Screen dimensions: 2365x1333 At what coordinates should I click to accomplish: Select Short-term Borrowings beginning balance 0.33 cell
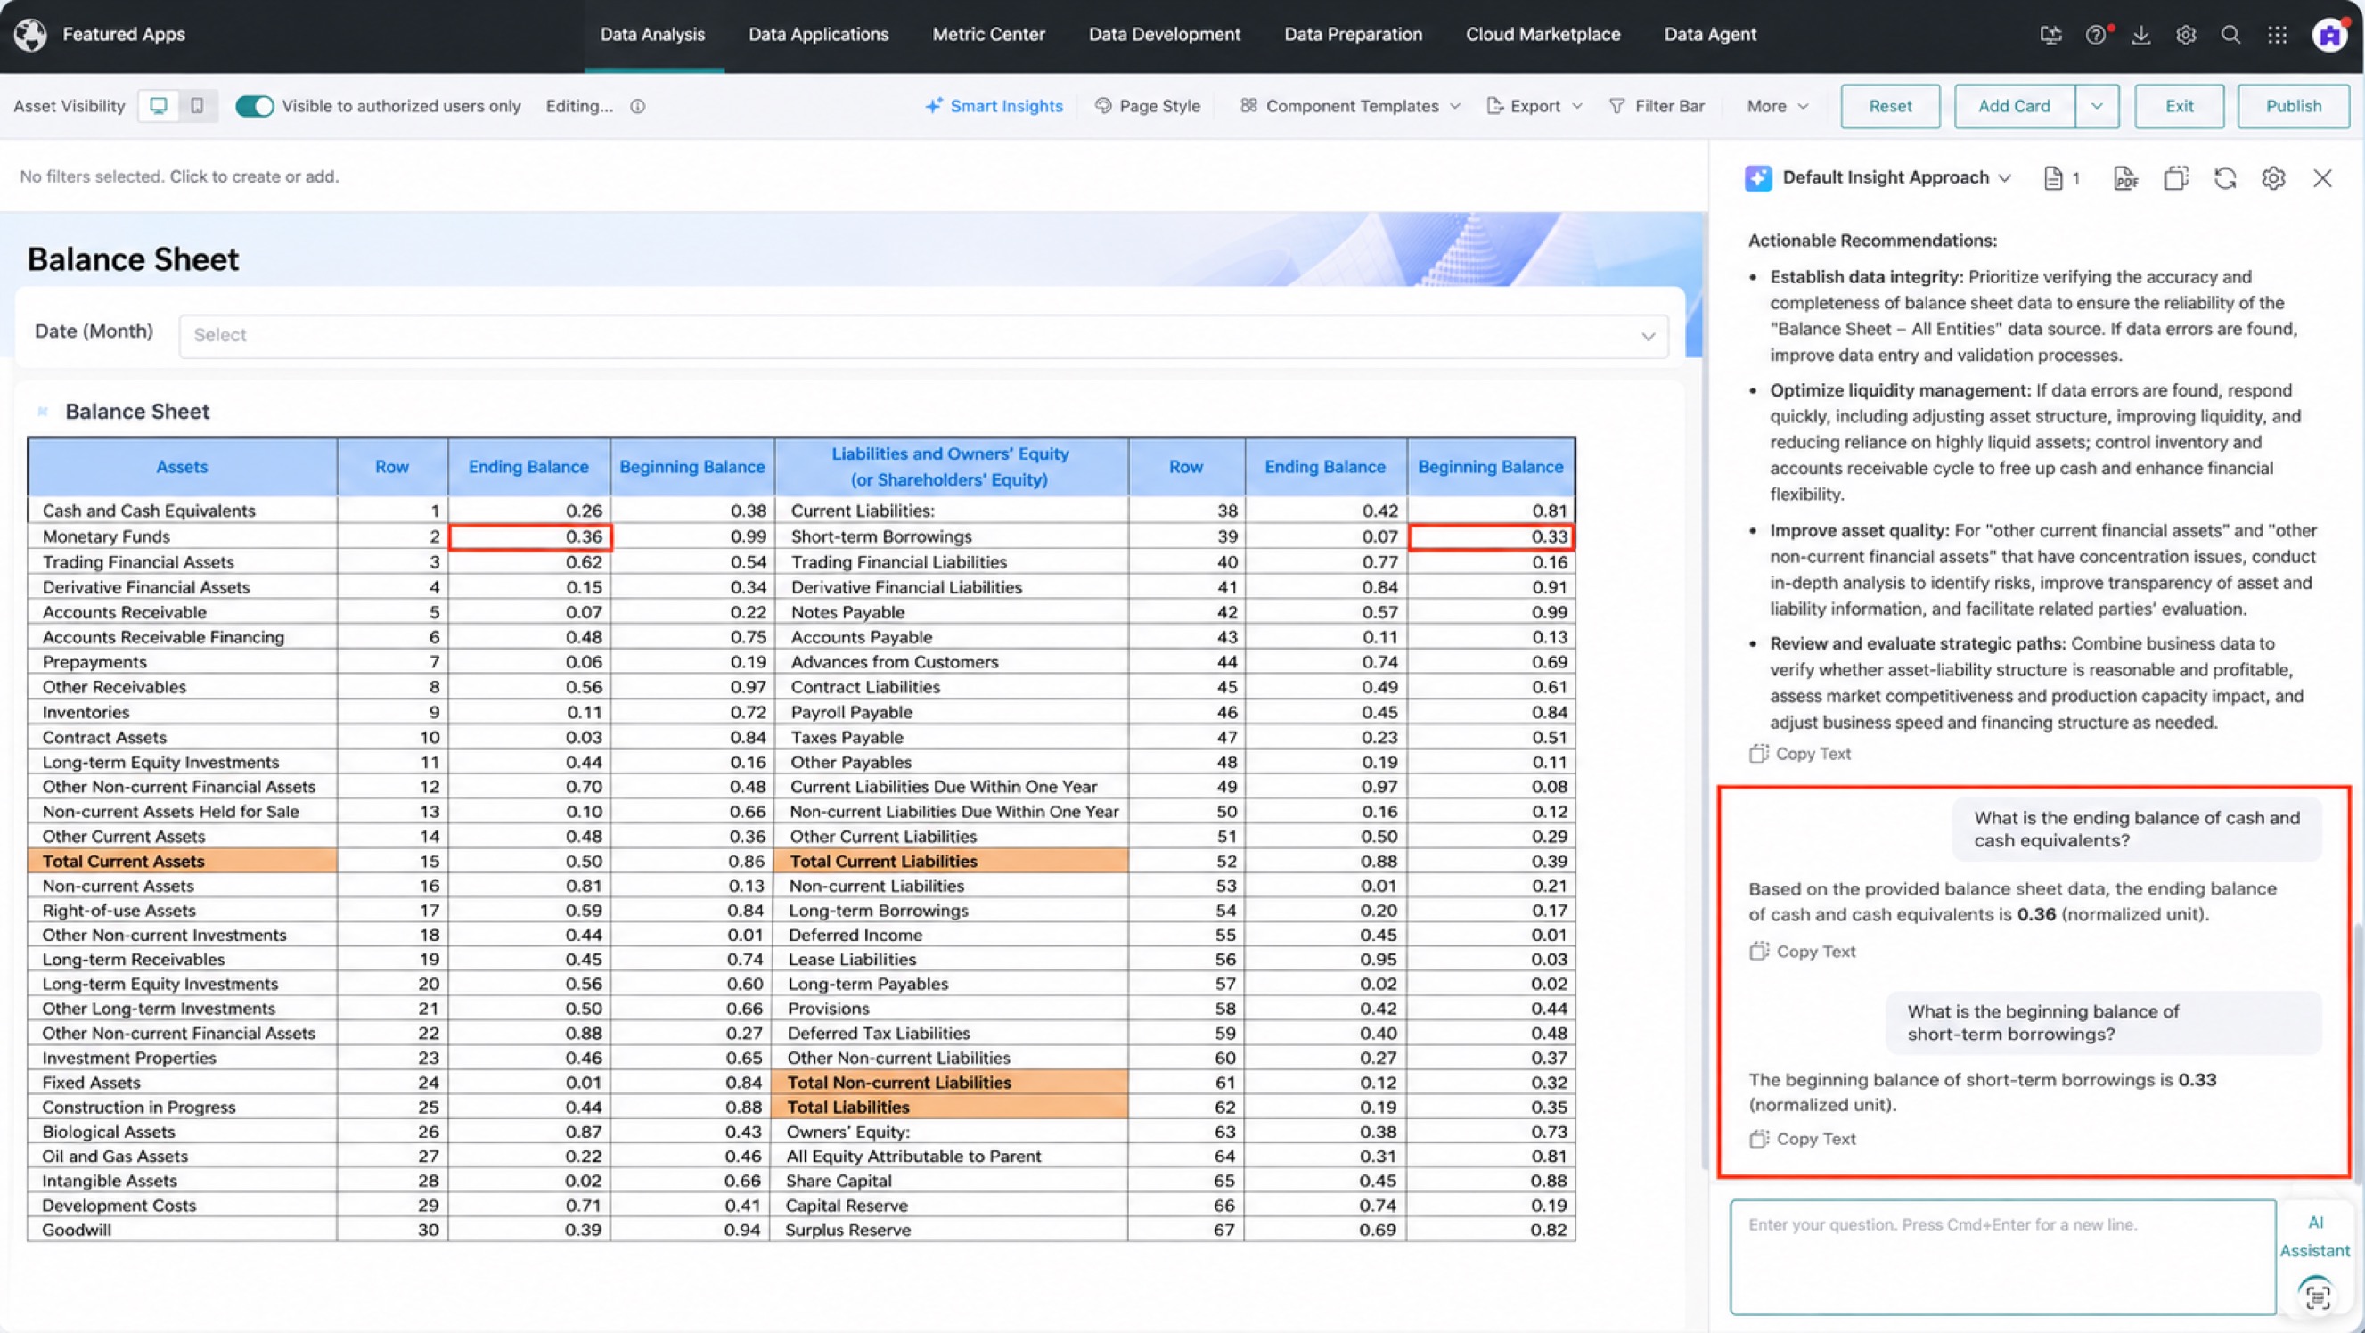[x=1491, y=536]
